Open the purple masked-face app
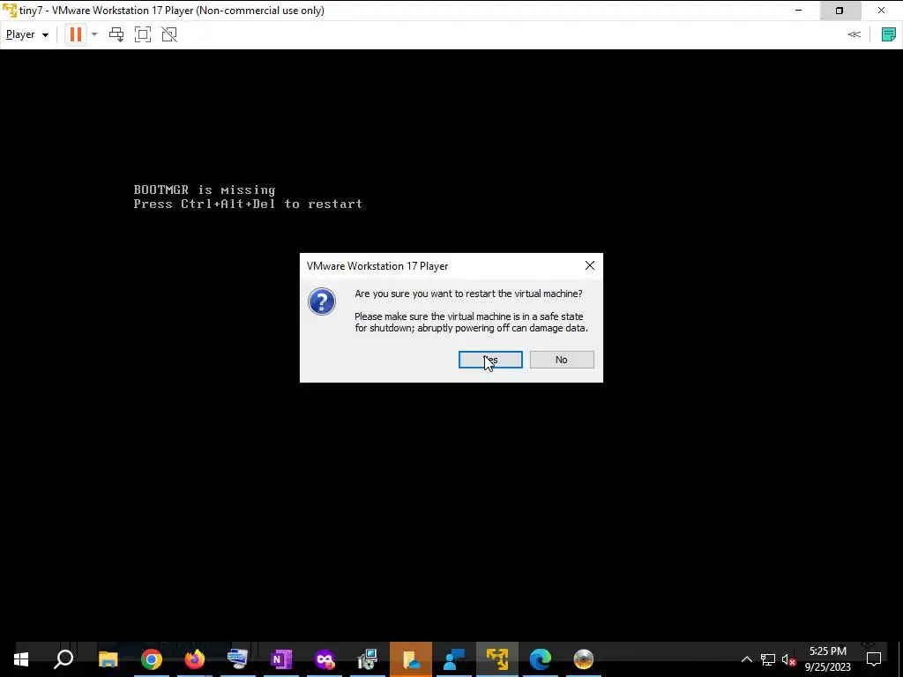Image resolution: width=903 pixels, height=677 pixels. [x=325, y=659]
